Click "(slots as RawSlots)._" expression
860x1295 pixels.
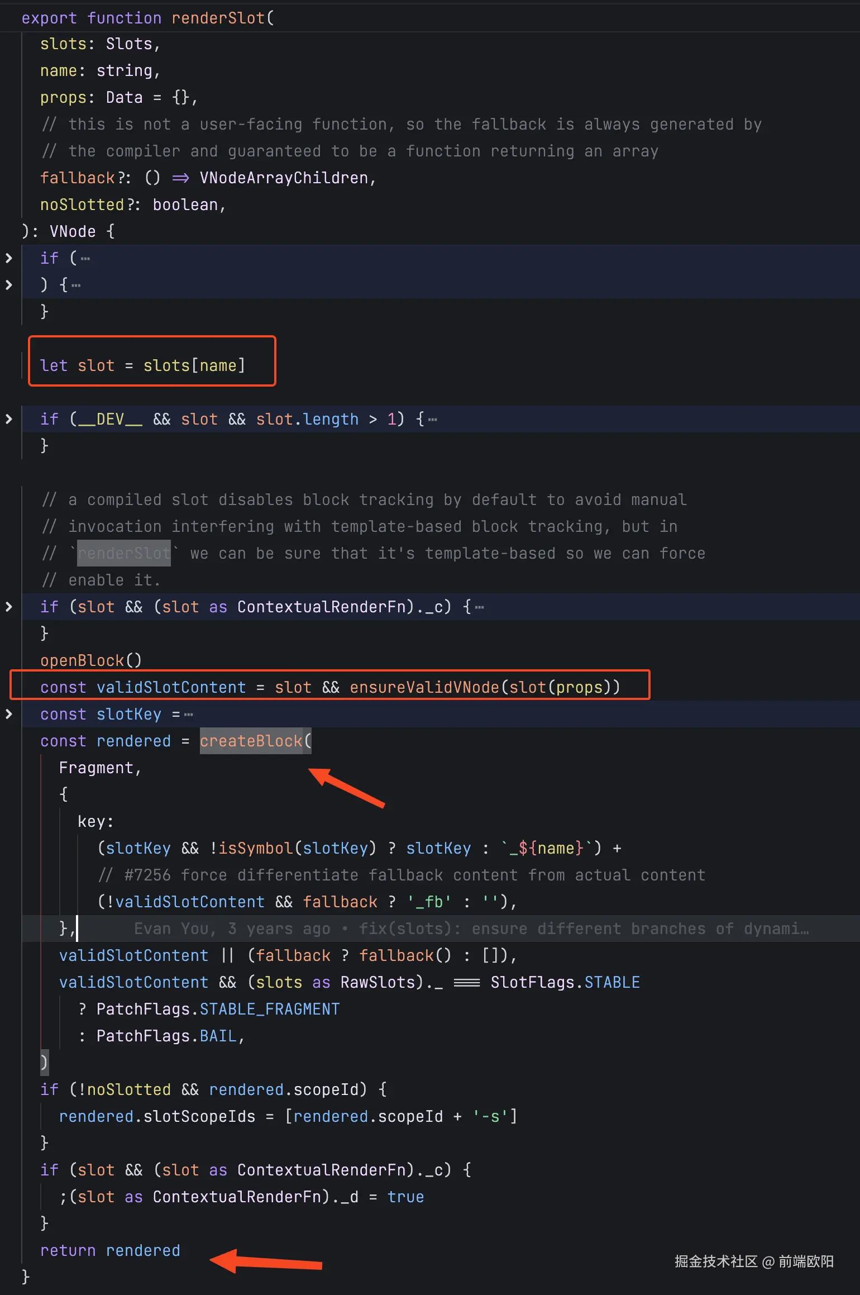point(345,982)
